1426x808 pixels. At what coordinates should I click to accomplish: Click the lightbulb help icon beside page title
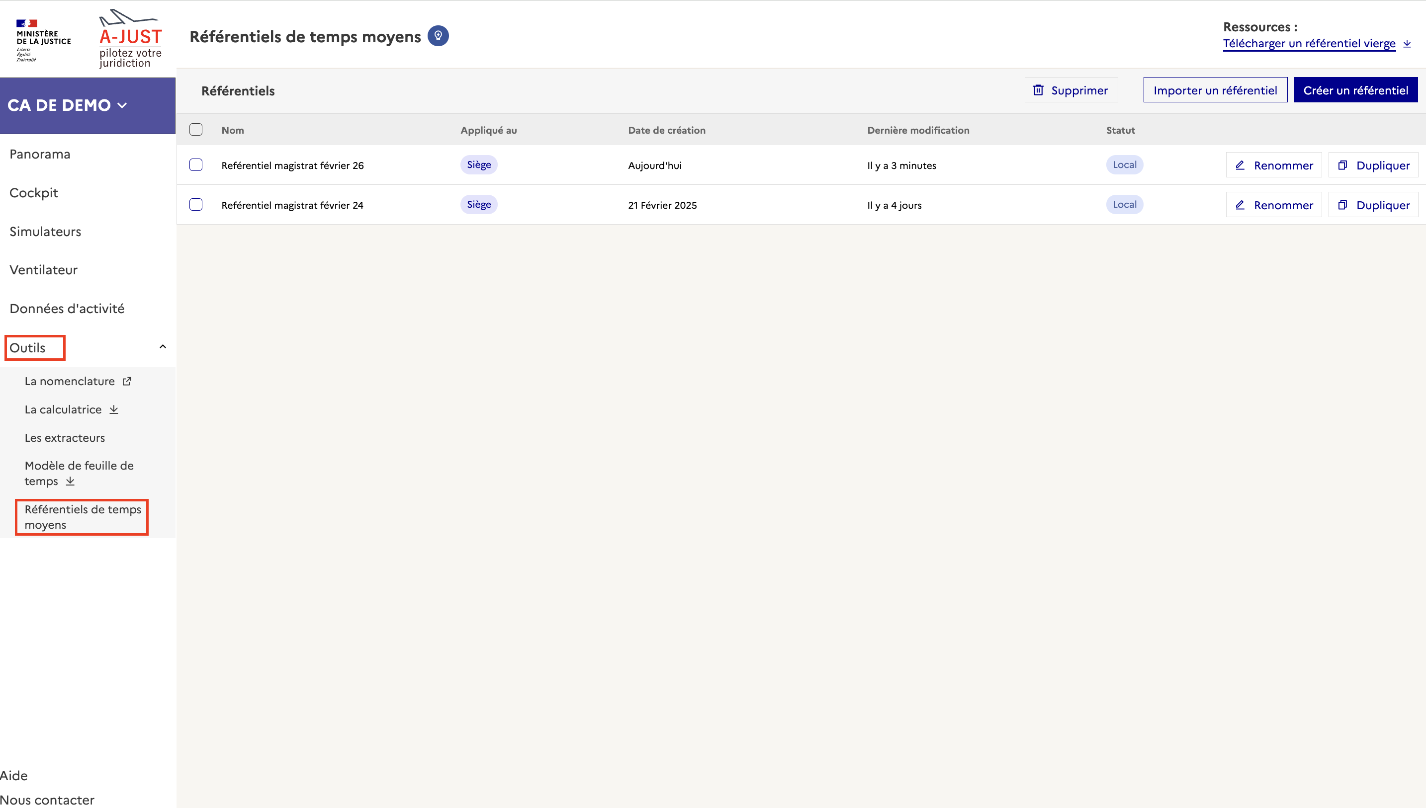coord(438,36)
